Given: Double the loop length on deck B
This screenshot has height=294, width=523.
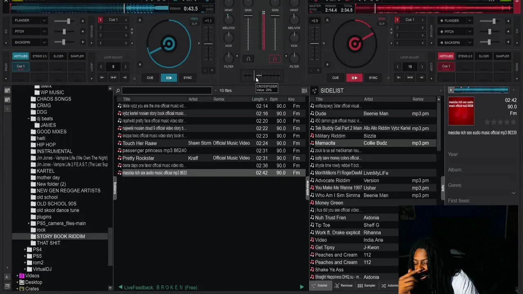Looking at the screenshot, I should 422,67.
